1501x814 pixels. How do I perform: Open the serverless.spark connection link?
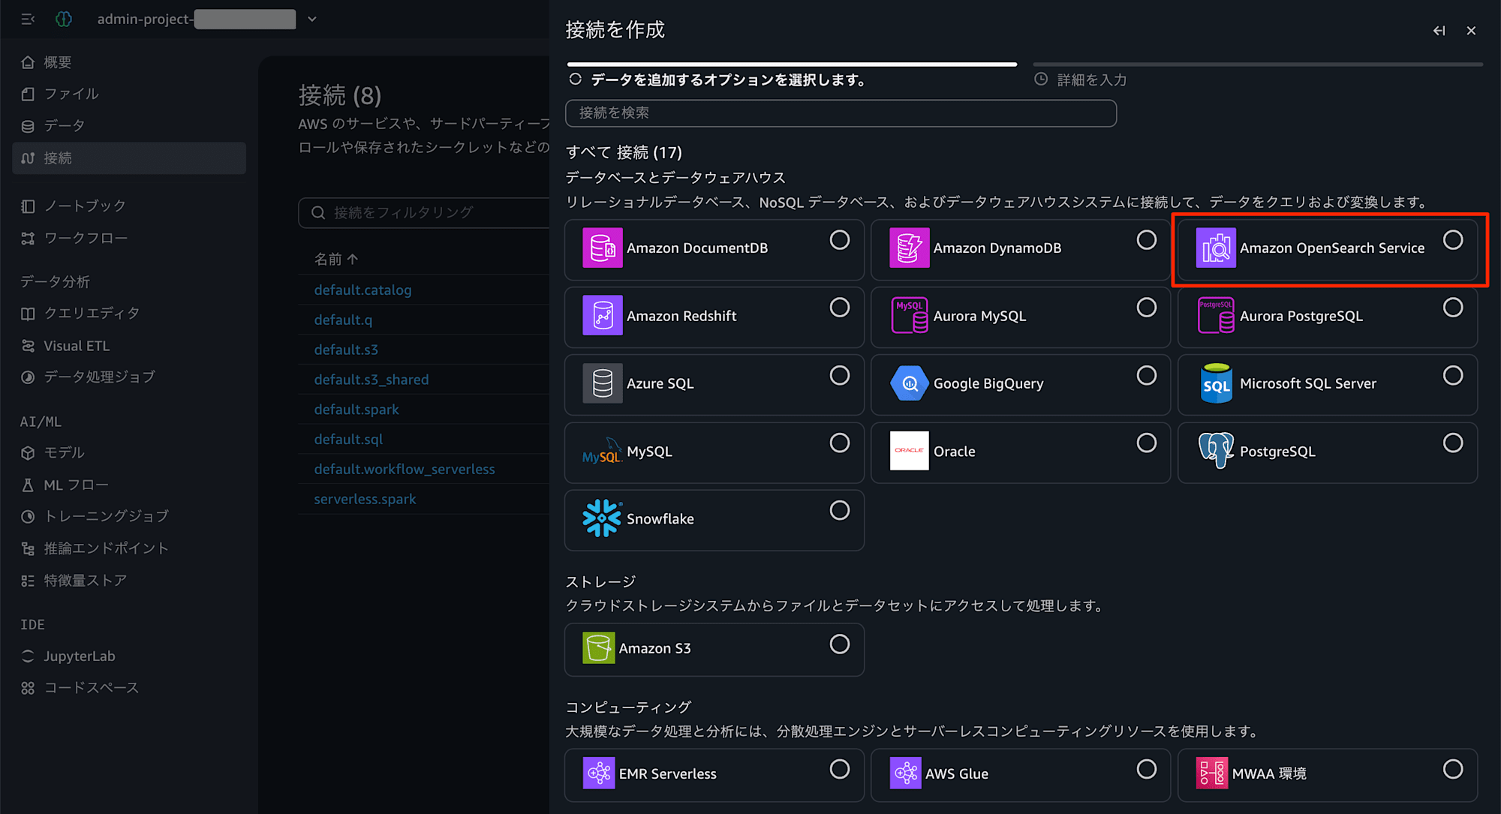[x=365, y=499]
